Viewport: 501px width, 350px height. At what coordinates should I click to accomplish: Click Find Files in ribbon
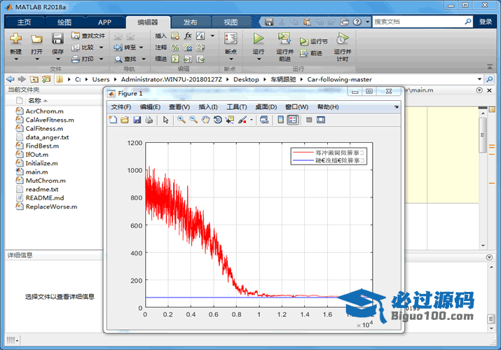click(88, 36)
